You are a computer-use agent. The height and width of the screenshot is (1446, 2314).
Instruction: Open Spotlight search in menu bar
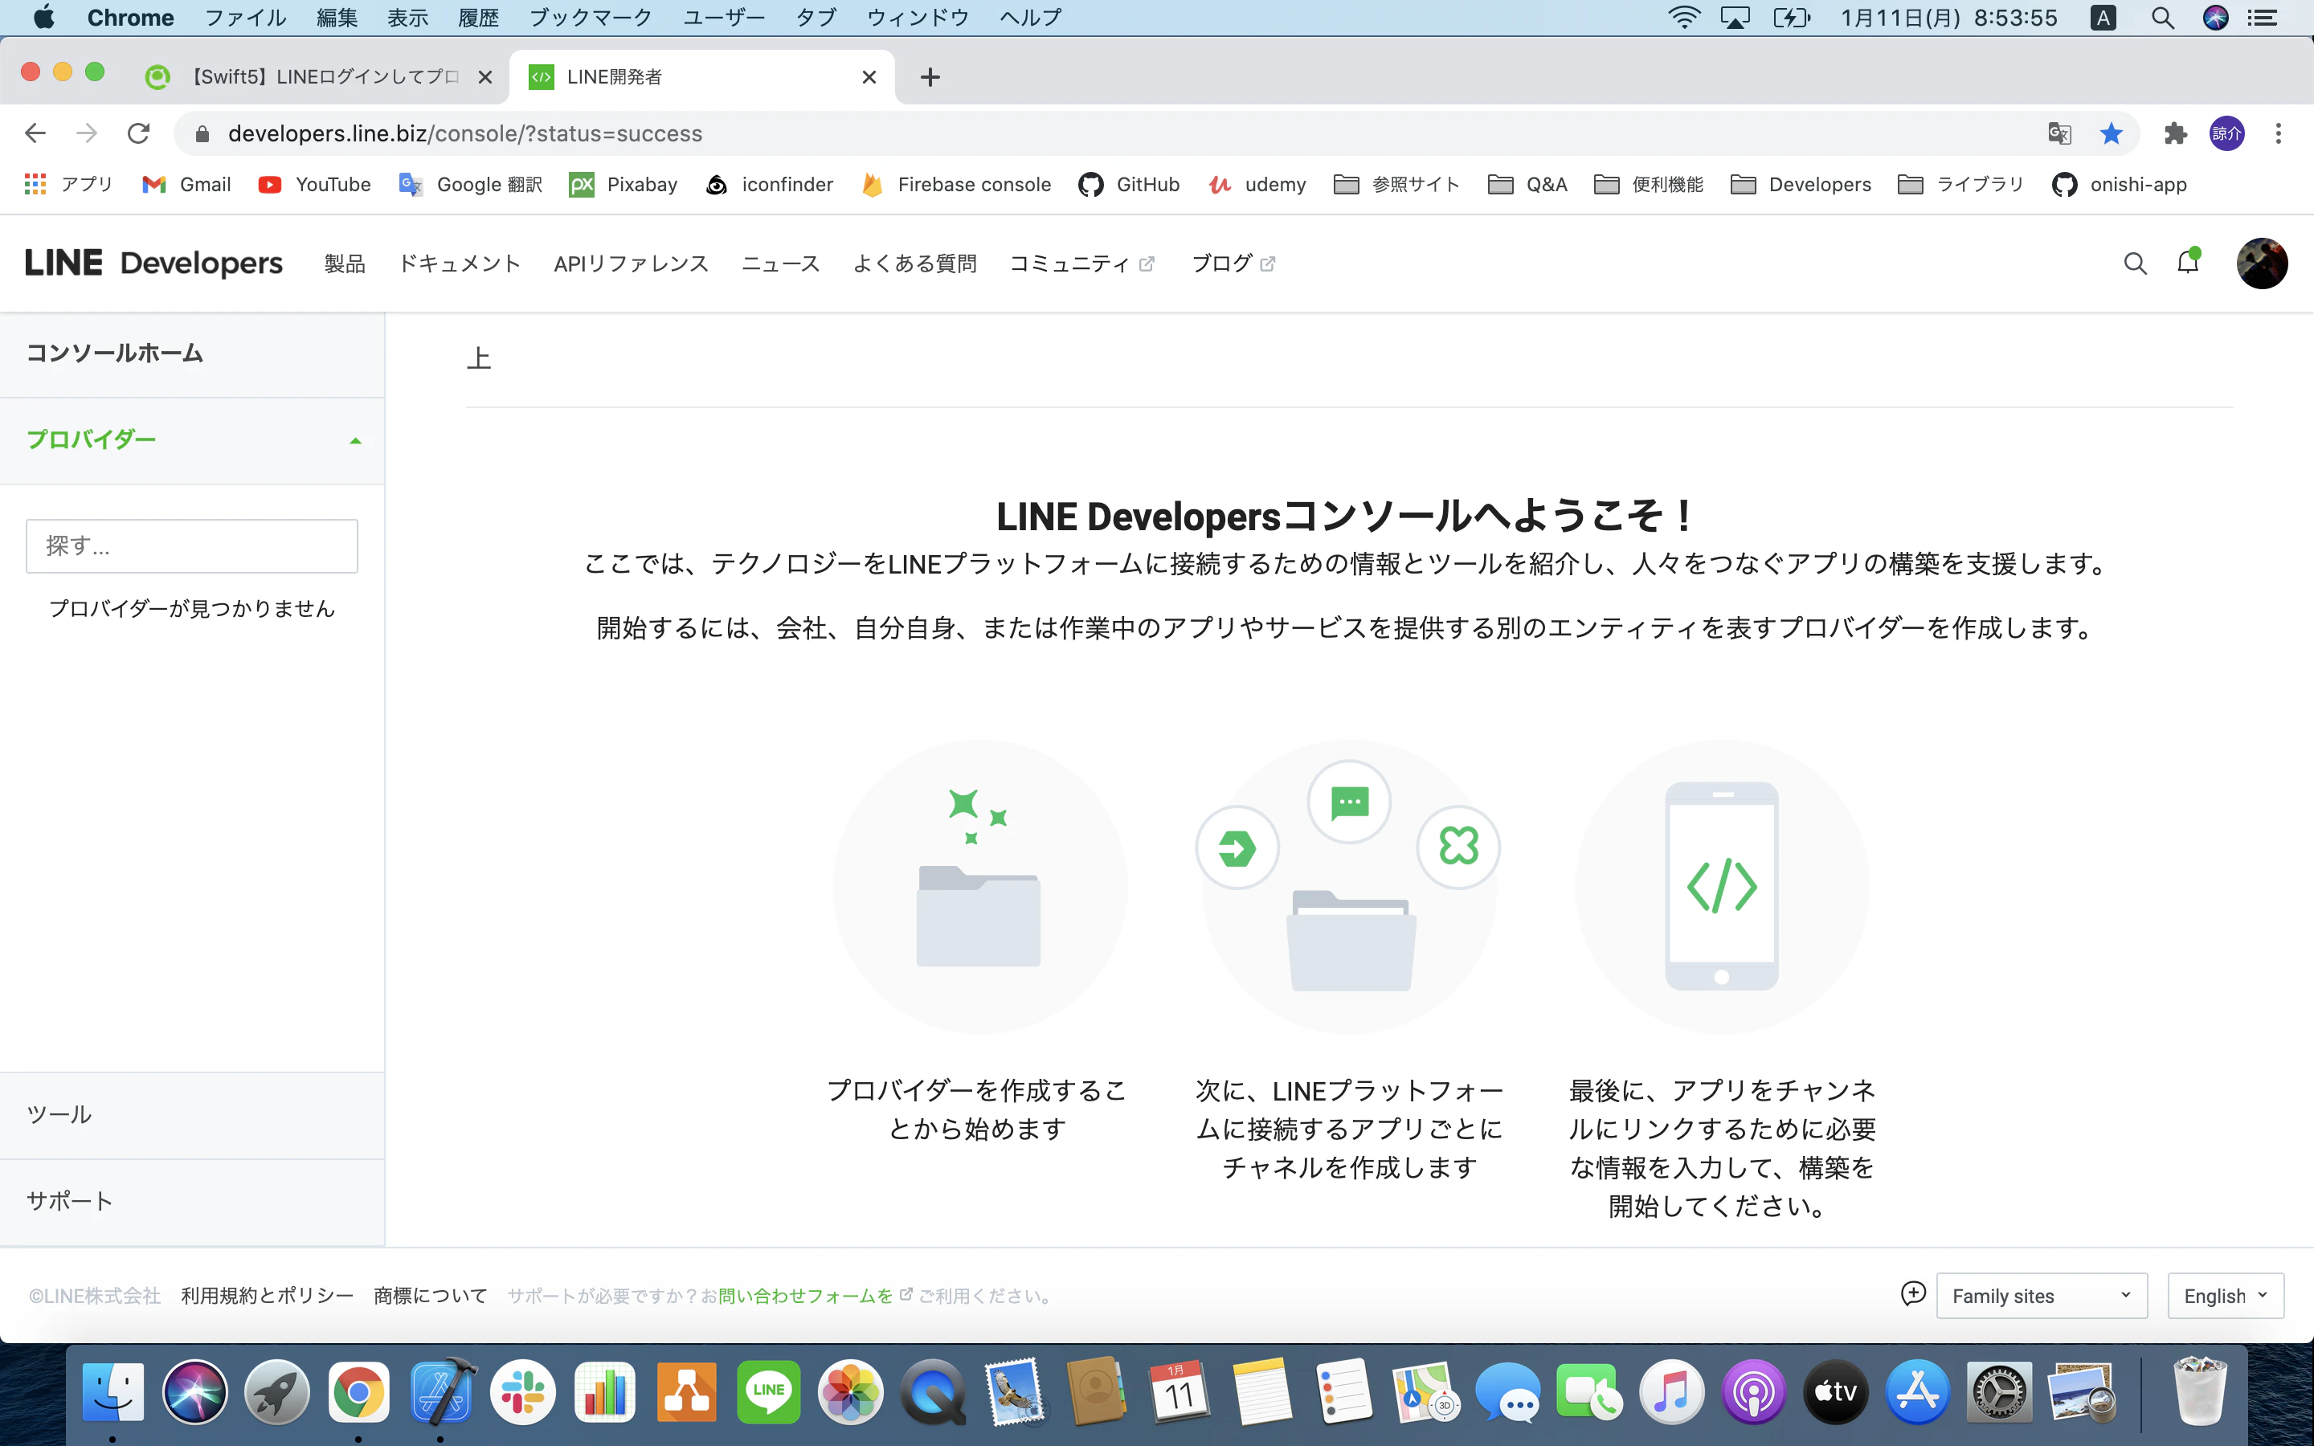[x=2163, y=17]
